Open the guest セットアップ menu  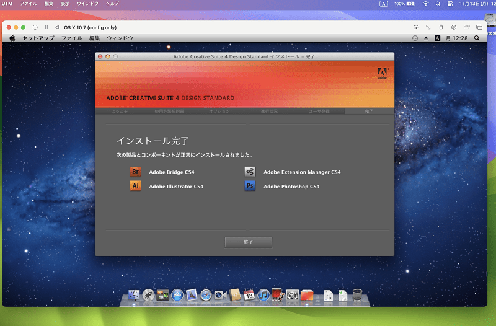38,38
